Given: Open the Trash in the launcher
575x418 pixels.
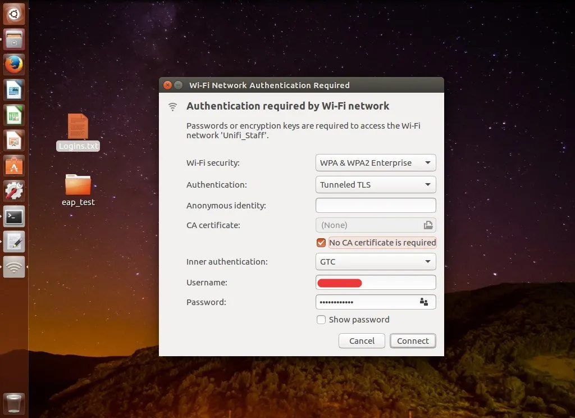Looking at the screenshot, I should (x=14, y=403).
